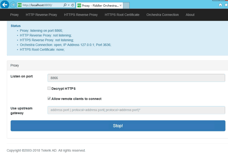The height and width of the screenshot is (153, 228).
Task: Open the Proxy navigation menu item
Action: 14,15
